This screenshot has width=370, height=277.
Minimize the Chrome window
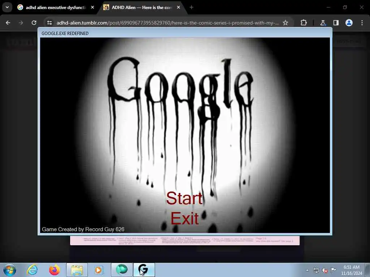[328, 7]
